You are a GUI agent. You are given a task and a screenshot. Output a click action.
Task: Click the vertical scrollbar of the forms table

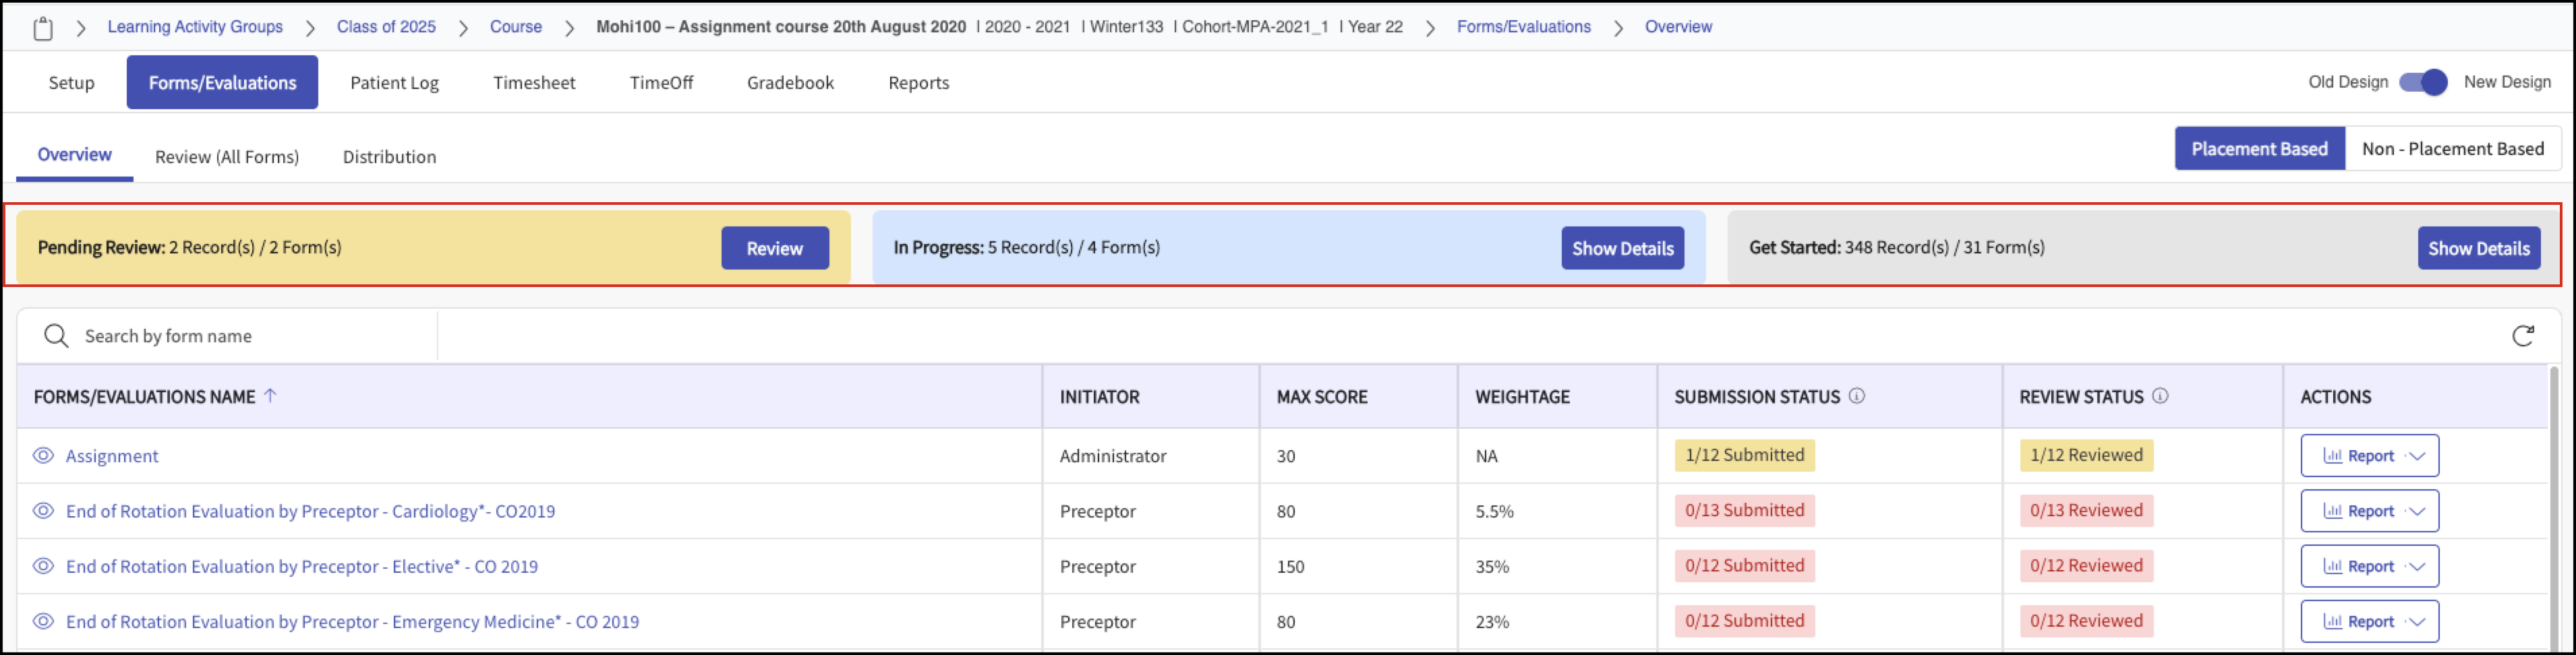(2553, 500)
